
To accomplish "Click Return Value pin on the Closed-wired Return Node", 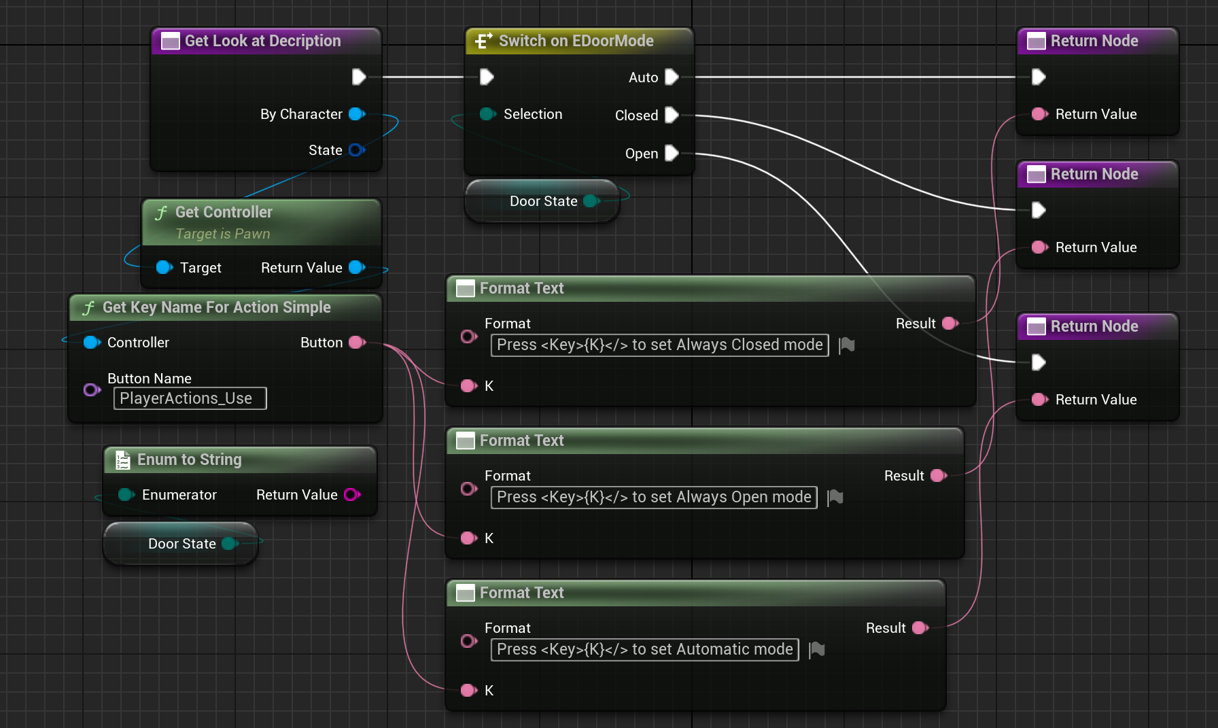I will [1040, 247].
